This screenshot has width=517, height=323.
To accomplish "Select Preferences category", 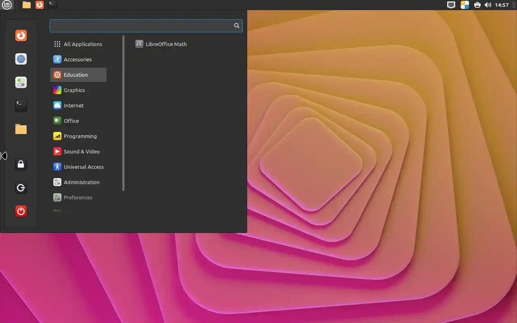I will pyautogui.click(x=78, y=197).
